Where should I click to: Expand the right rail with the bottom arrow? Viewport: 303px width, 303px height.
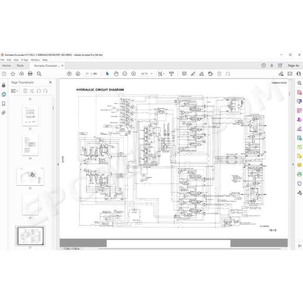pyautogui.click(x=300, y=246)
